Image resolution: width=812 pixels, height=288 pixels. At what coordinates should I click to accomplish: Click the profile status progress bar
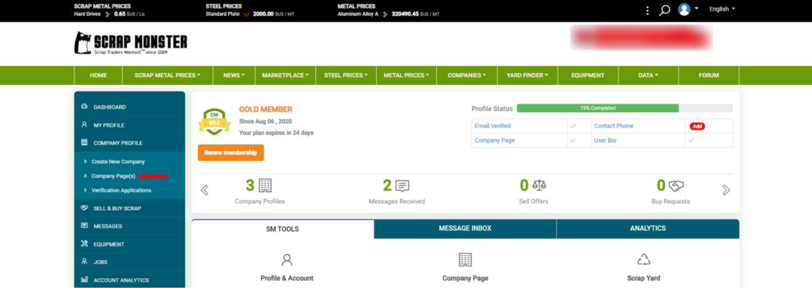(x=624, y=108)
